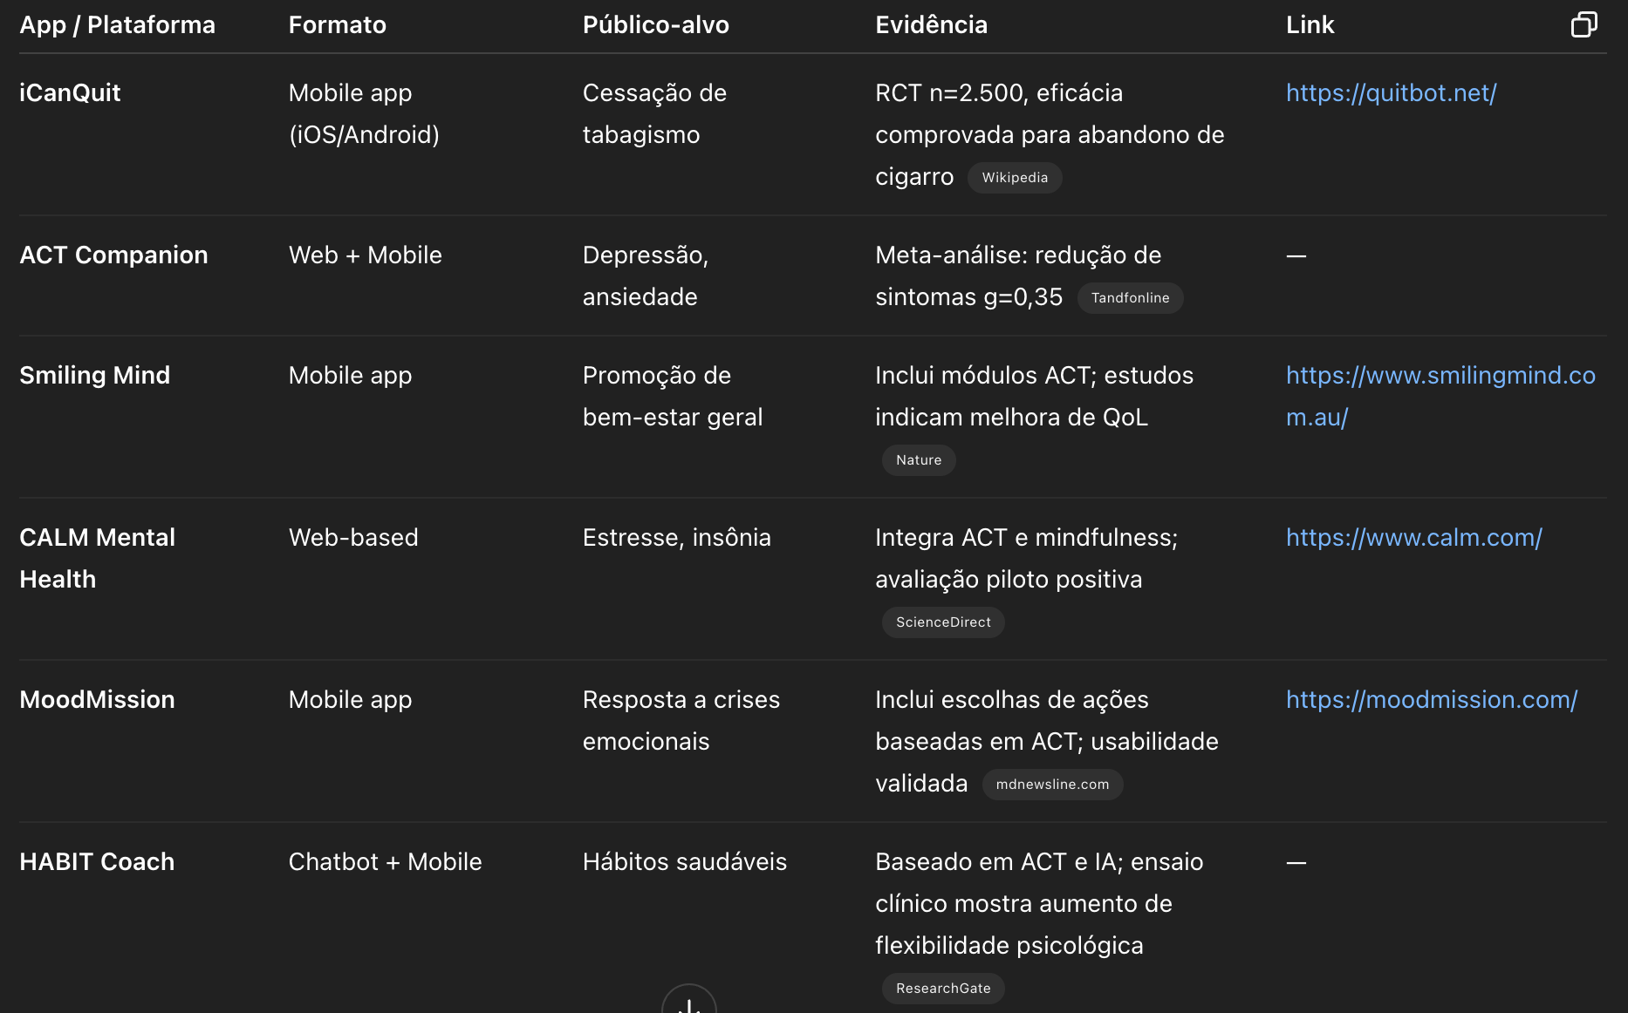This screenshot has width=1628, height=1013.
Task: Open the moodmission.com link
Action: point(1432,699)
